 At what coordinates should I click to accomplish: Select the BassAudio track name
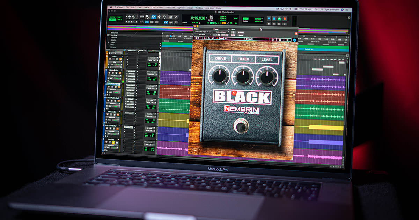pyautogui.click(x=112, y=112)
